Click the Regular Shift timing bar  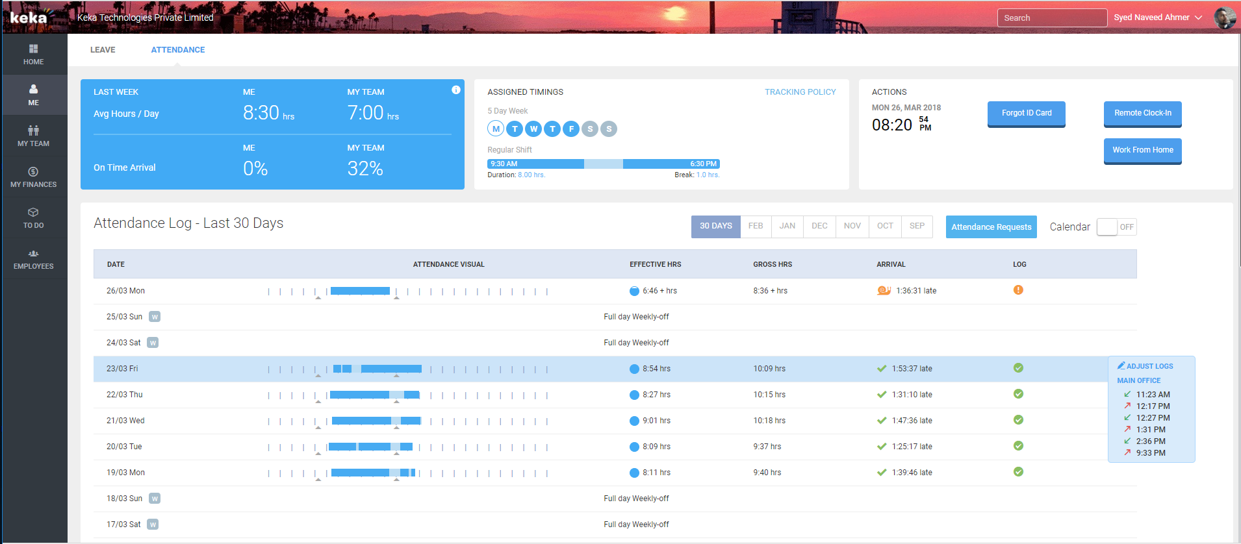(604, 164)
